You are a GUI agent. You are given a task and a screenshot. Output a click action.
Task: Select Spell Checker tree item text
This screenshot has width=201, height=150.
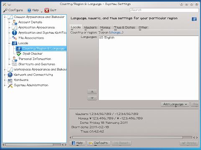(x=33, y=54)
